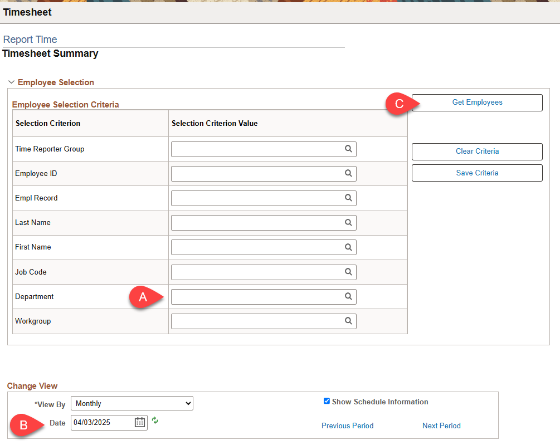Click inside the Date input field

100,422
